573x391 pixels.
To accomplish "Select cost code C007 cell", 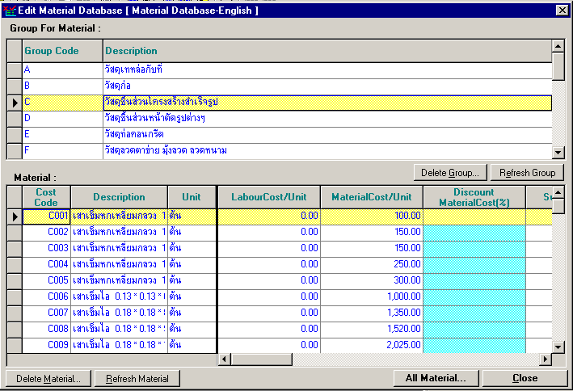I will pyautogui.click(x=46, y=313).
